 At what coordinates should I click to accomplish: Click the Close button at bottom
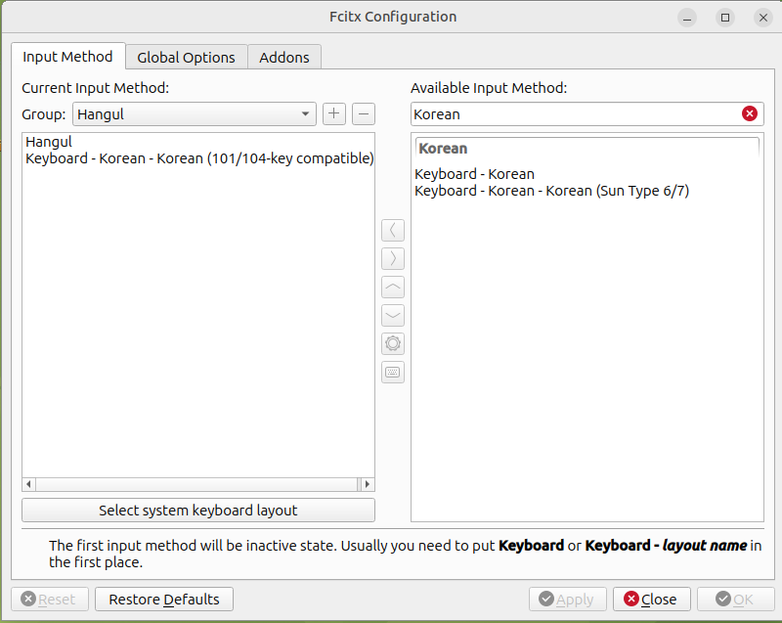pos(651,600)
